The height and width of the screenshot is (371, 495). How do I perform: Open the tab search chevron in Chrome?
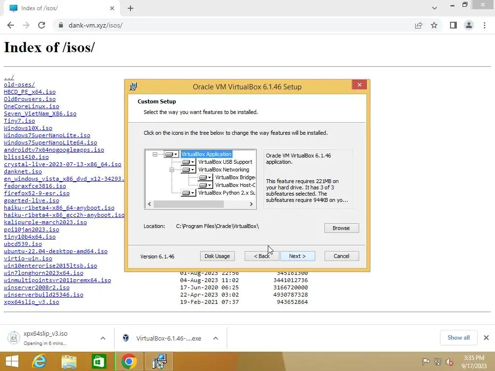tap(435, 8)
